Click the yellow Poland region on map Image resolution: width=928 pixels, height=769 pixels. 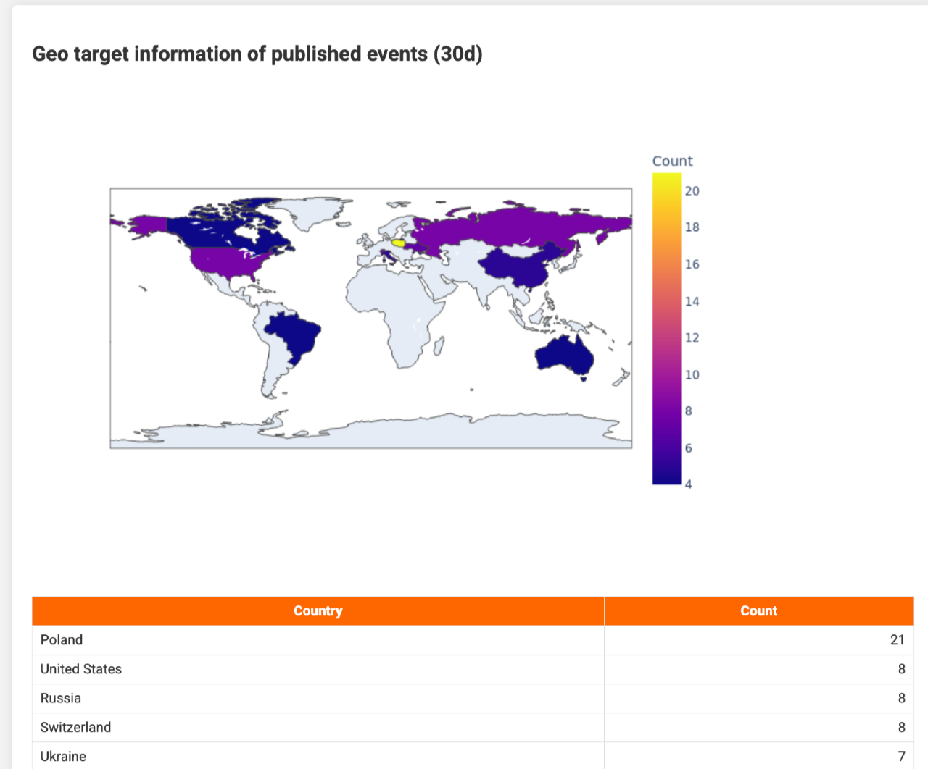tap(398, 243)
